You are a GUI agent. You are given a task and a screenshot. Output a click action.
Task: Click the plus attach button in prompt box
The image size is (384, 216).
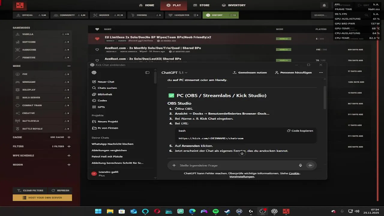(x=174, y=165)
